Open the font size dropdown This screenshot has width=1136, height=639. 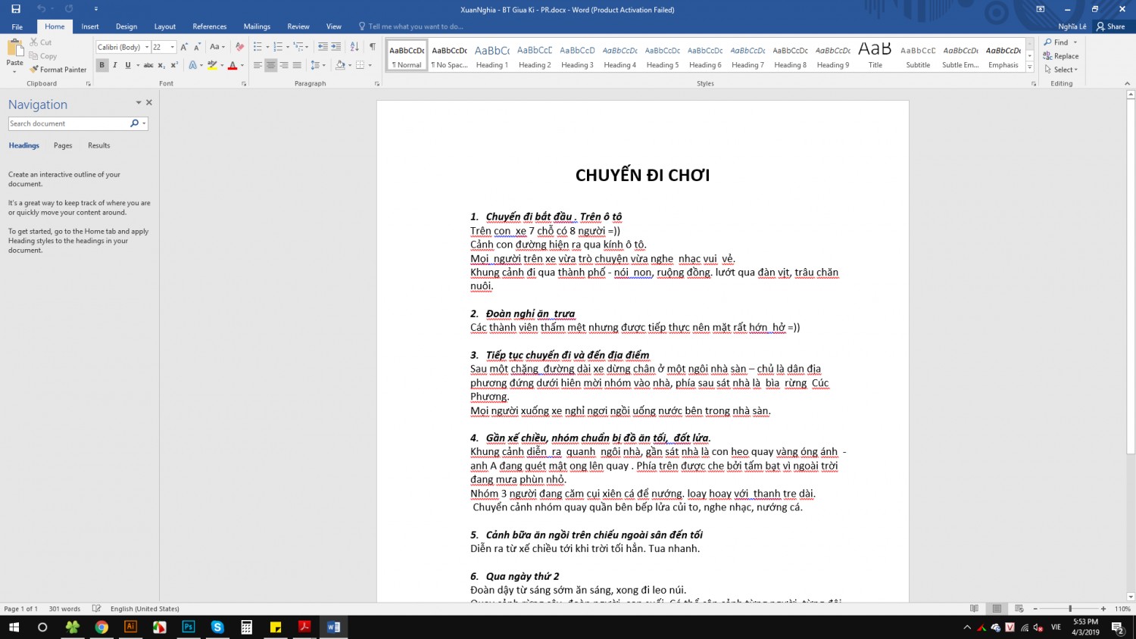pos(173,47)
